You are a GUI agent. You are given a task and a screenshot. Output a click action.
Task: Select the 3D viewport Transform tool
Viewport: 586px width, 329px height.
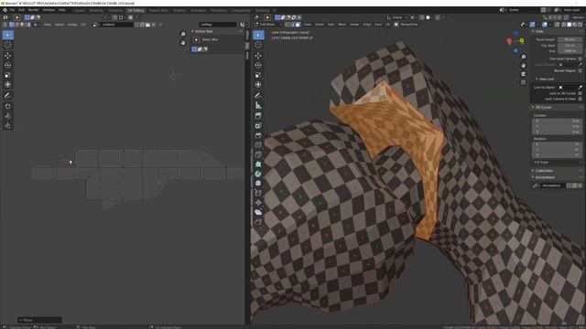click(258, 85)
